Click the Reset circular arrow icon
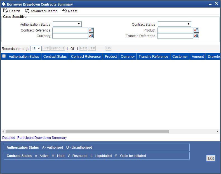This screenshot has height=174, width=221. [x=64, y=11]
